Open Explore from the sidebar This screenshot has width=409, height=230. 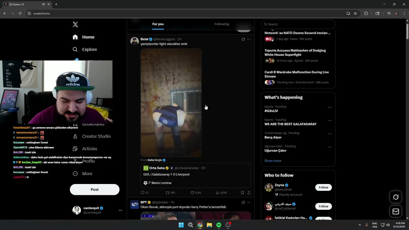click(85, 50)
